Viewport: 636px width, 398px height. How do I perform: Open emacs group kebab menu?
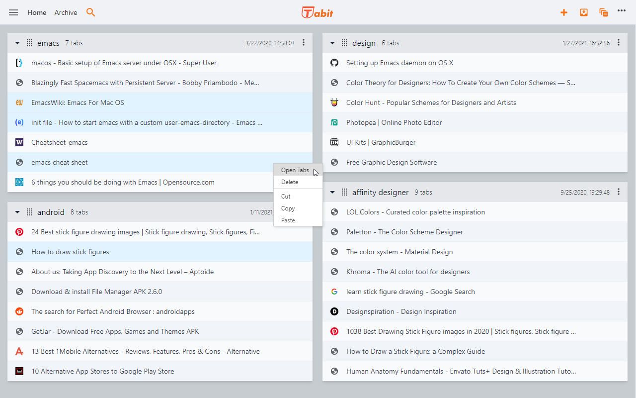point(304,43)
